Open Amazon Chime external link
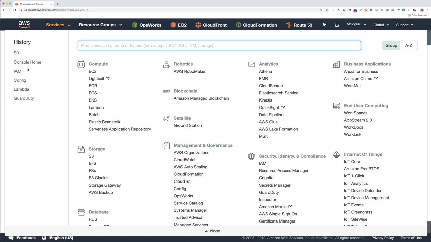Screen dimensions: 431x242 (361, 79)
